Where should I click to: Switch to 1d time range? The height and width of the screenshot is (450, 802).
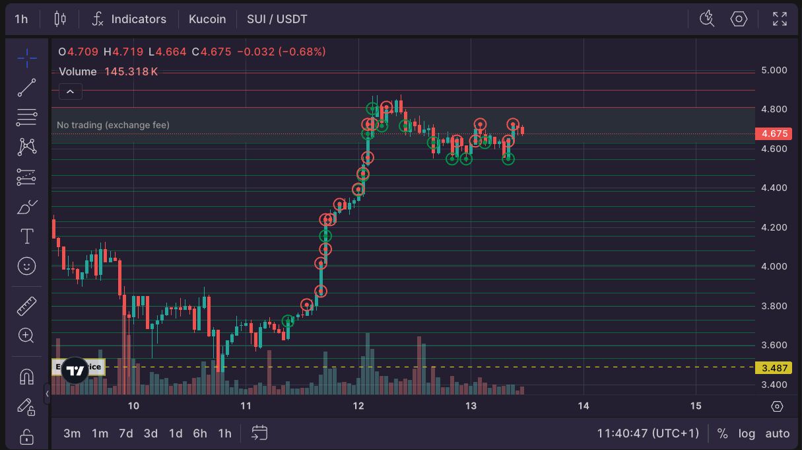tap(176, 433)
